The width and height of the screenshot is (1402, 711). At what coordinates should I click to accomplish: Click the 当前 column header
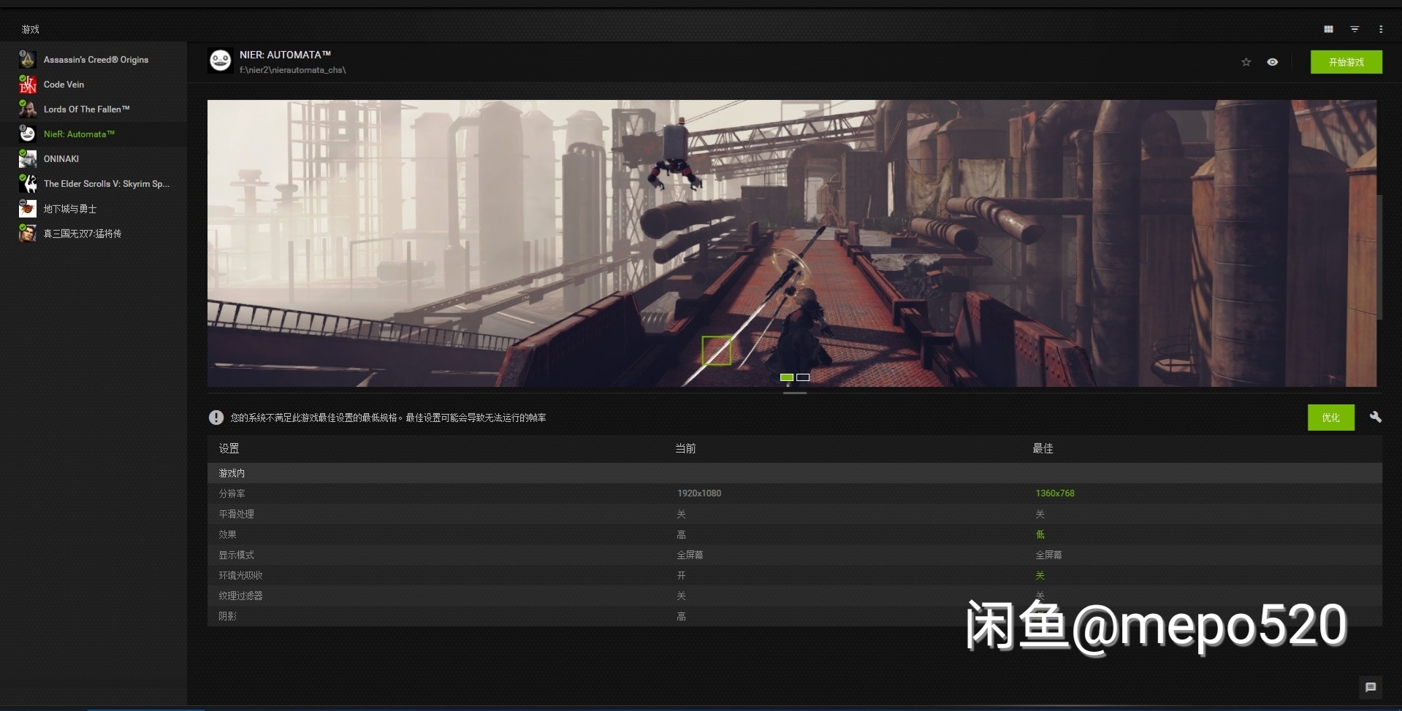(x=685, y=448)
